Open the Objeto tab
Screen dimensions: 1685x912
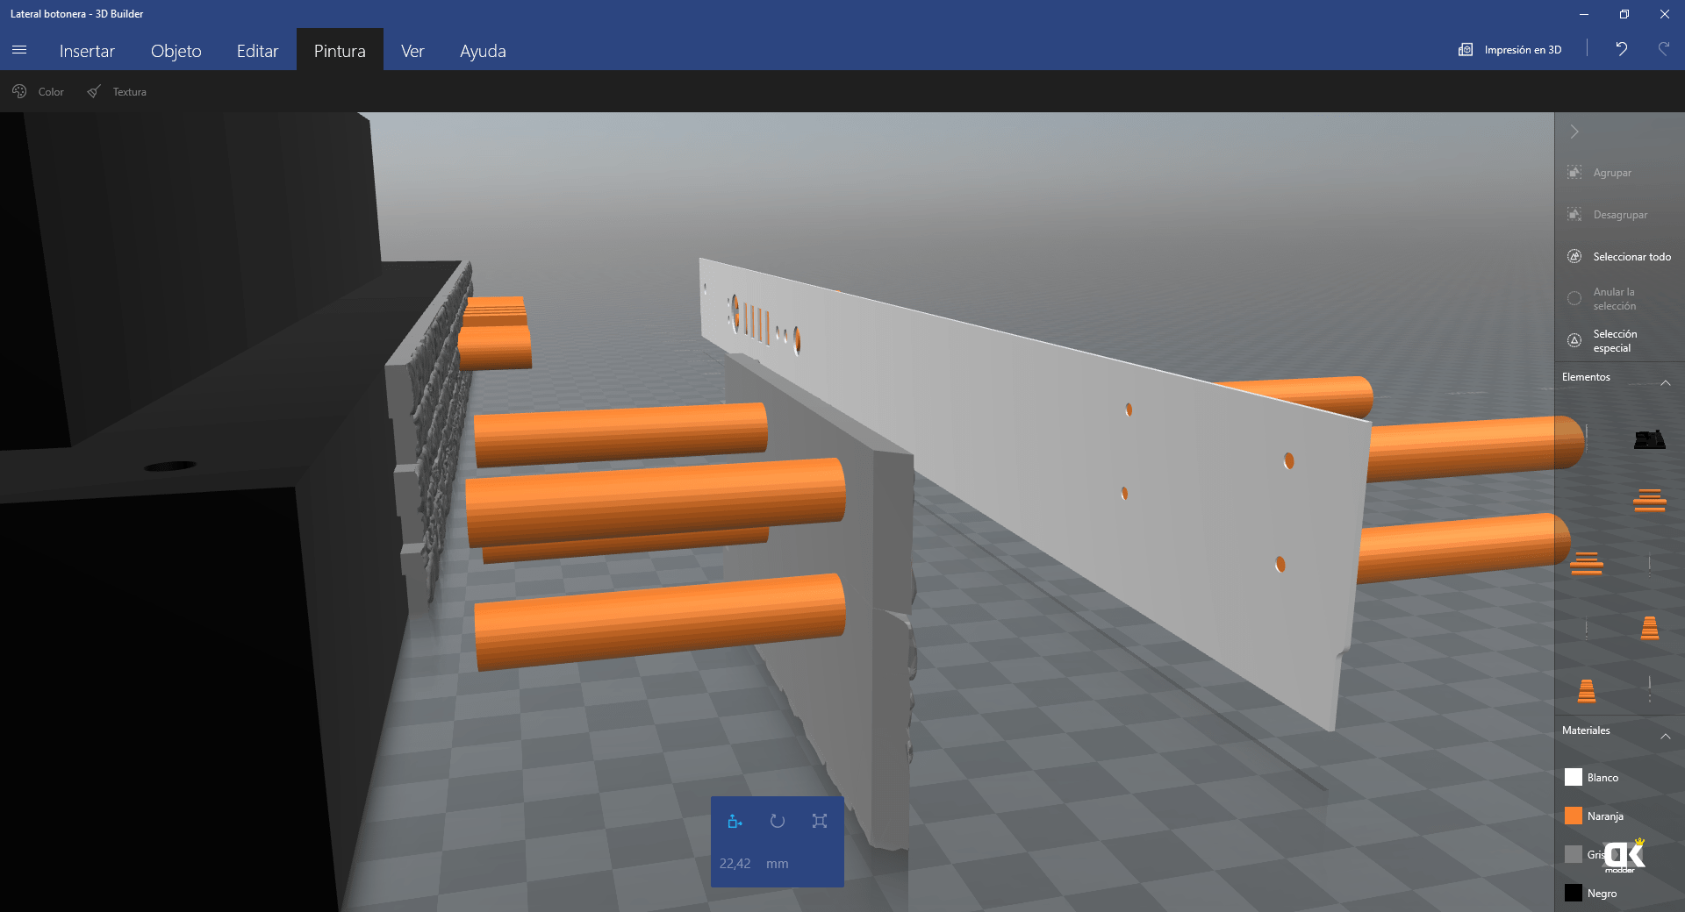(x=176, y=51)
